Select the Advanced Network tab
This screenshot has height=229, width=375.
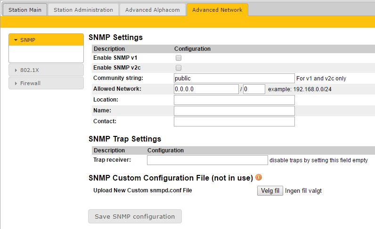217,10
